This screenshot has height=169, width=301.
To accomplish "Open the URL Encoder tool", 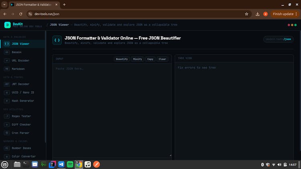I will (x=20, y=60).
